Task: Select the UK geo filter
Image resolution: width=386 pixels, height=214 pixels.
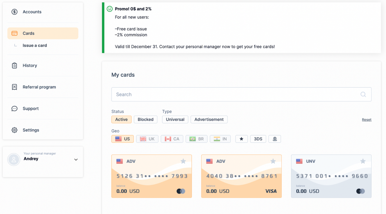Action: [x=147, y=139]
